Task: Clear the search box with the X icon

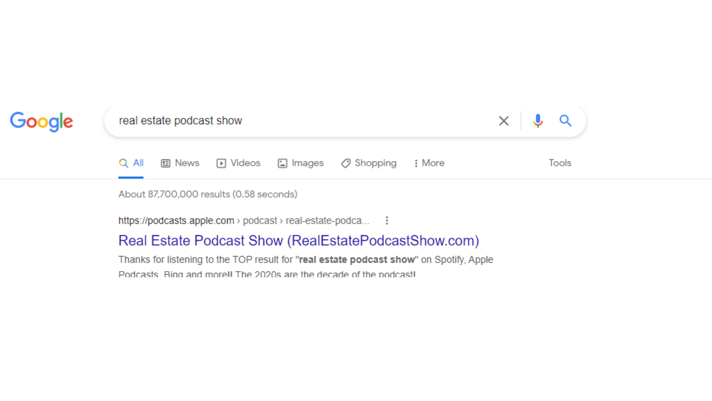Action: [x=504, y=121]
